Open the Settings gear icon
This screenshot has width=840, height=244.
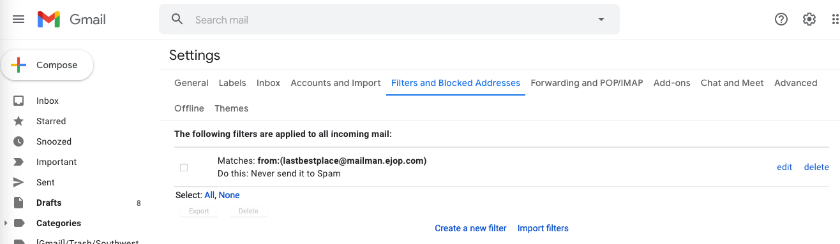click(809, 20)
